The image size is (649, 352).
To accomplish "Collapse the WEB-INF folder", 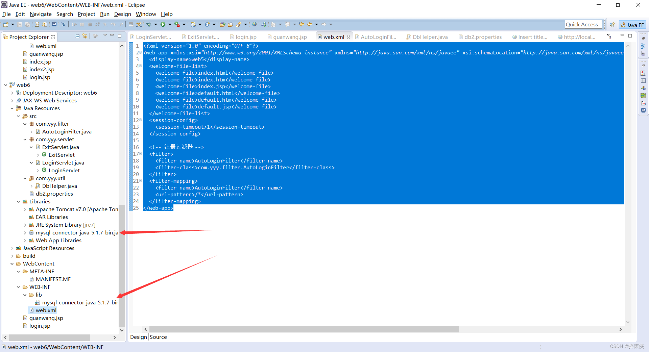I will point(19,287).
